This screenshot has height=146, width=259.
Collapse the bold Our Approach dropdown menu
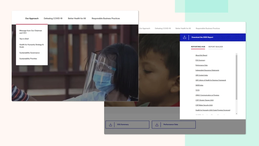click(32, 19)
